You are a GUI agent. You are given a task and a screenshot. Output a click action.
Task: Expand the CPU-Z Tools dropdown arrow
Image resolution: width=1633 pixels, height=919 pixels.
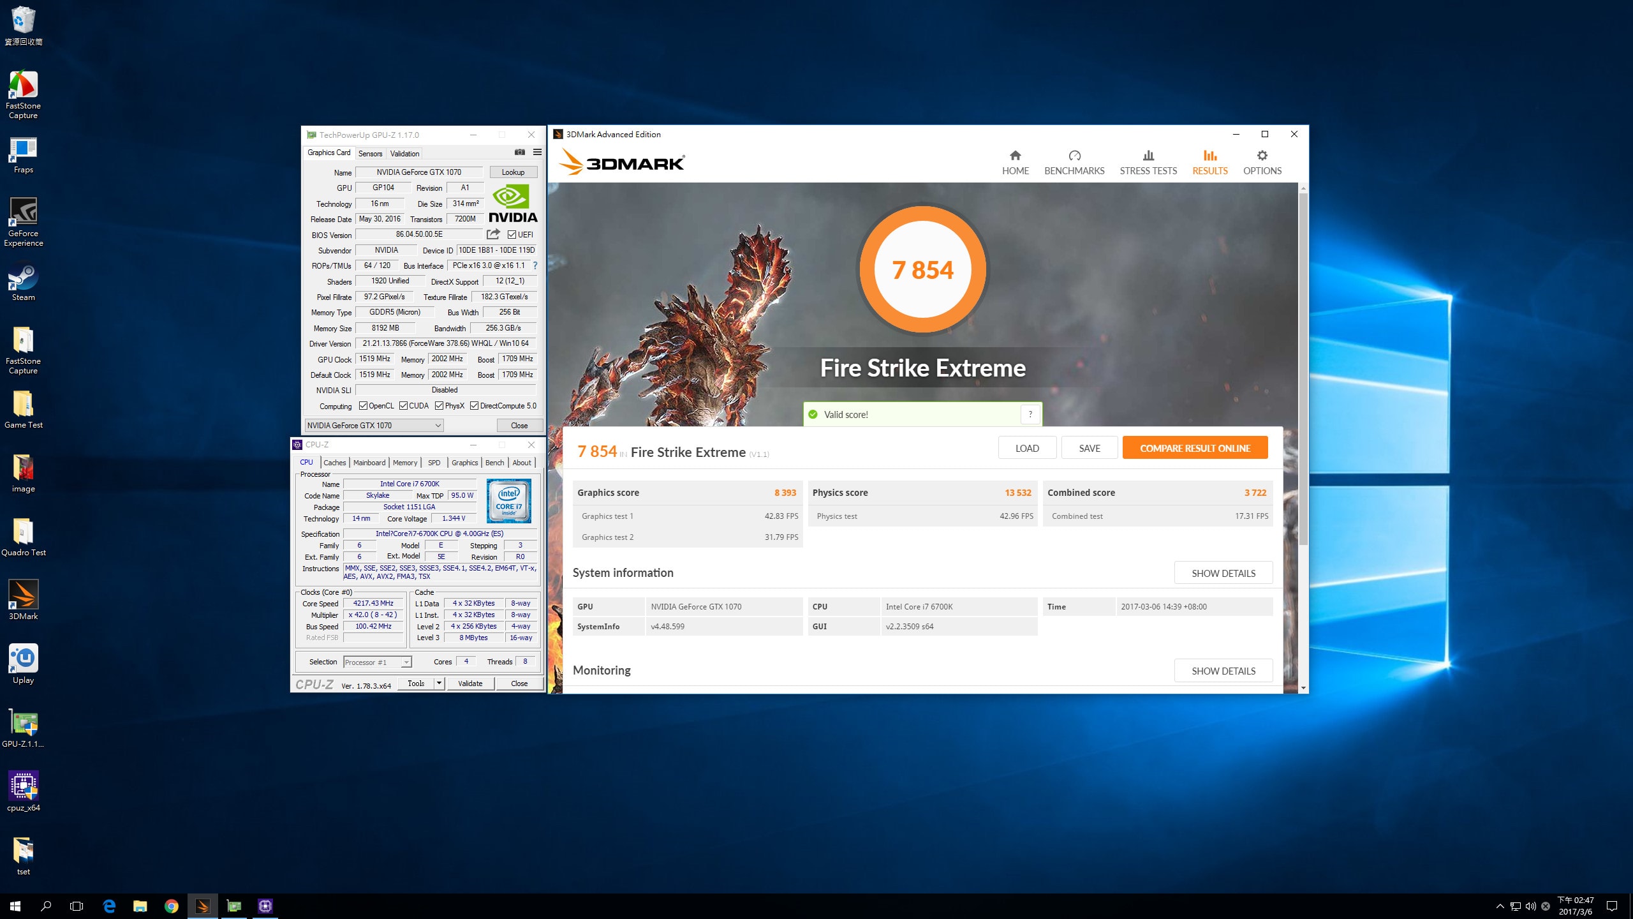(439, 684)
